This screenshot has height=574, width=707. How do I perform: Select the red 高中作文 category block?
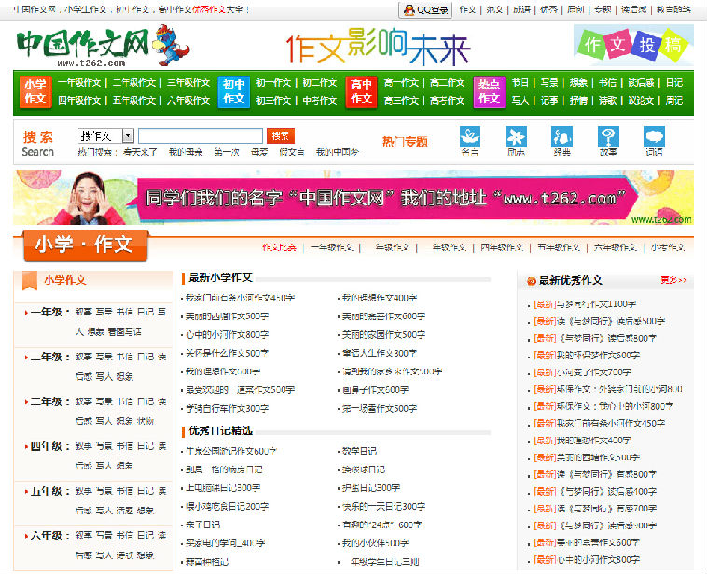[361, 91]
